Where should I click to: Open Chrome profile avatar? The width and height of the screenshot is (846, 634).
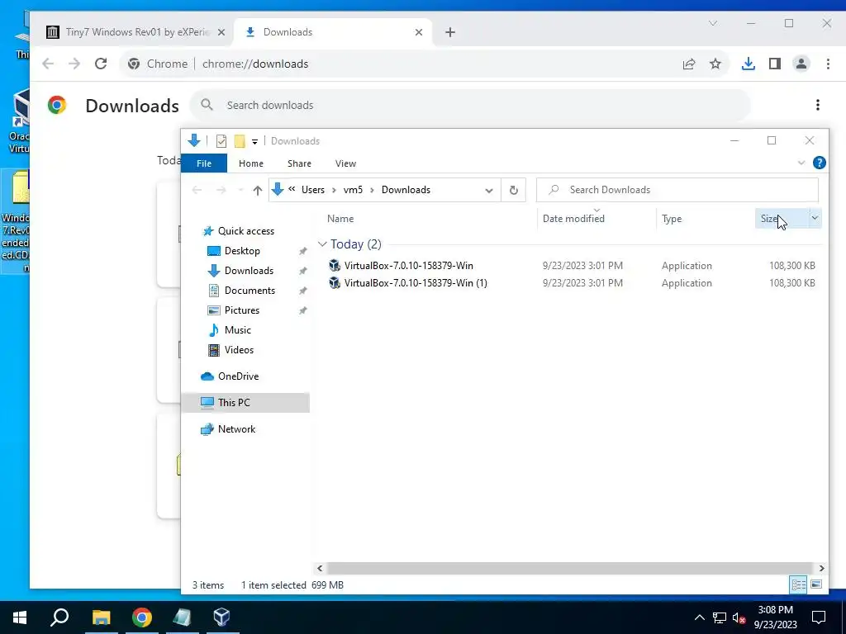click(x=801, y=64)
